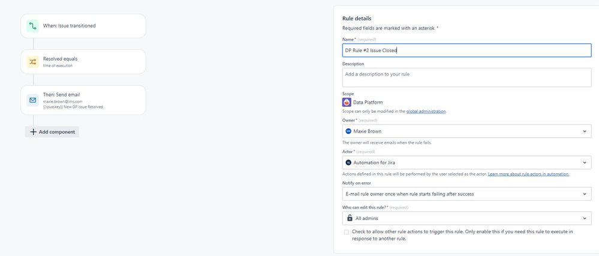Click the Data Platform project avatar
The height and width of the screenshot is (256, 599).
[347, 102]
